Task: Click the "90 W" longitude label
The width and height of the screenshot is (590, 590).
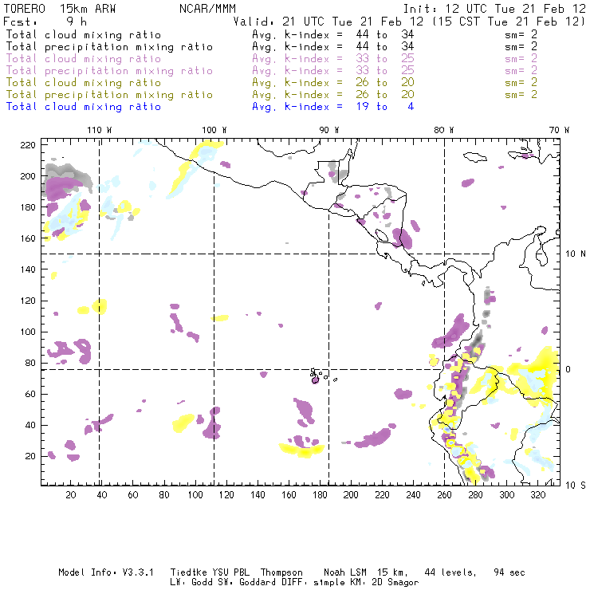Action: click(328, 130)
